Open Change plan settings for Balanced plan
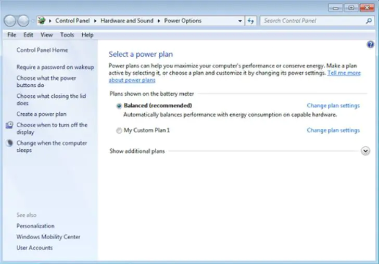 coord(333,105)
